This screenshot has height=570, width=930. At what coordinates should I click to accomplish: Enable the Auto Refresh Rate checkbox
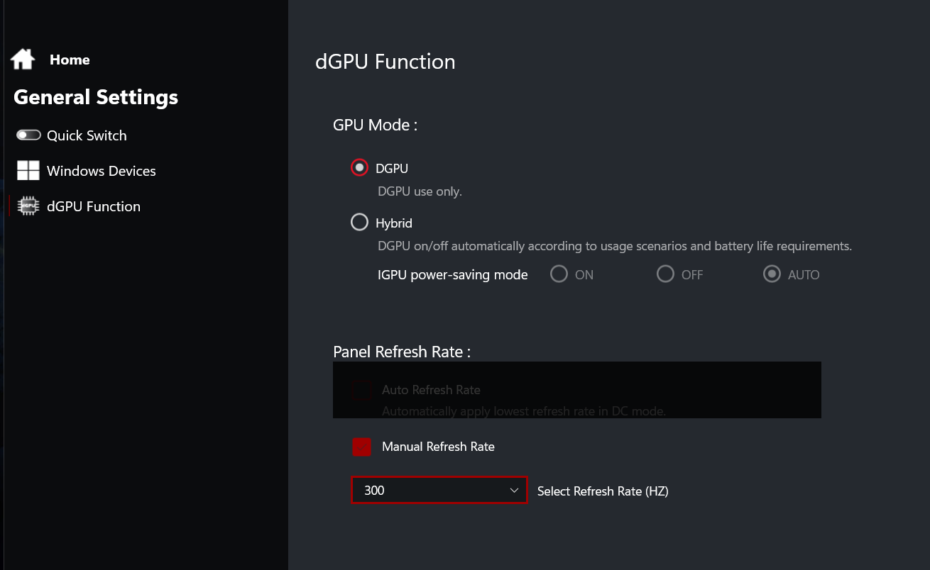point(361,391)
